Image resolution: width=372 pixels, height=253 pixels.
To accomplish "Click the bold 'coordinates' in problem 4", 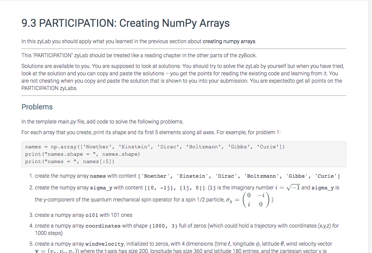I will coord(103,226).
